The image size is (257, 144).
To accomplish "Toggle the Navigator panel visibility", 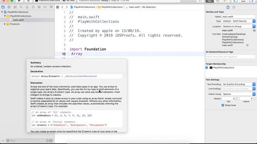I will 236,1.
